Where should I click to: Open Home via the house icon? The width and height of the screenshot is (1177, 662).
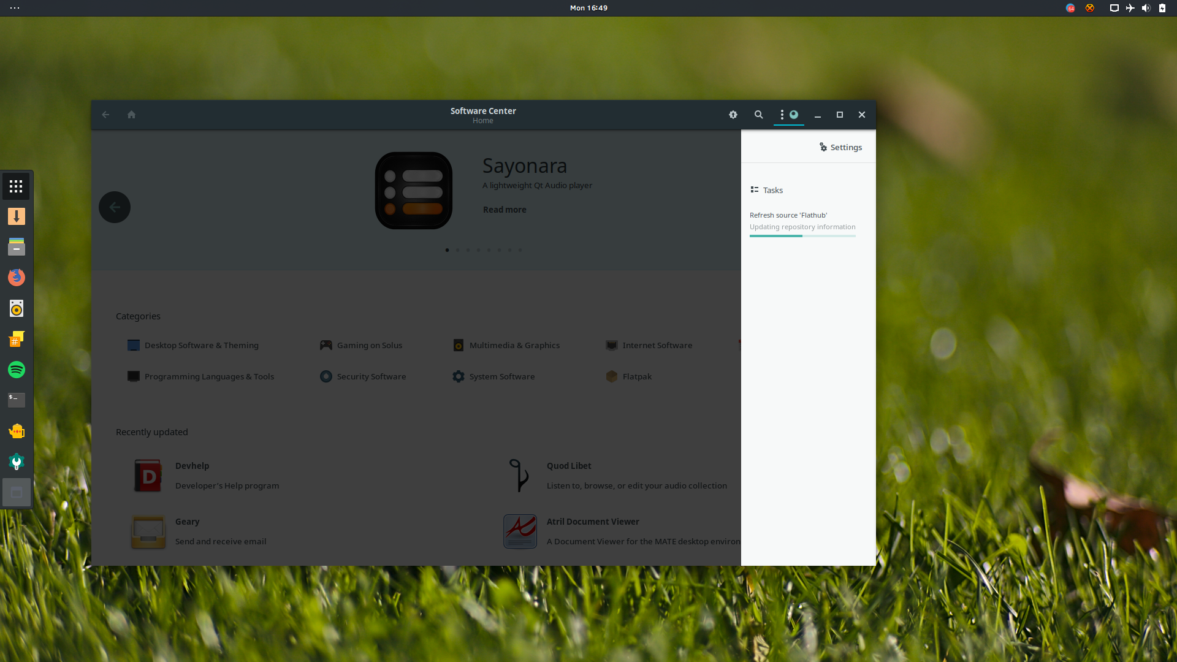pos(131,115)
